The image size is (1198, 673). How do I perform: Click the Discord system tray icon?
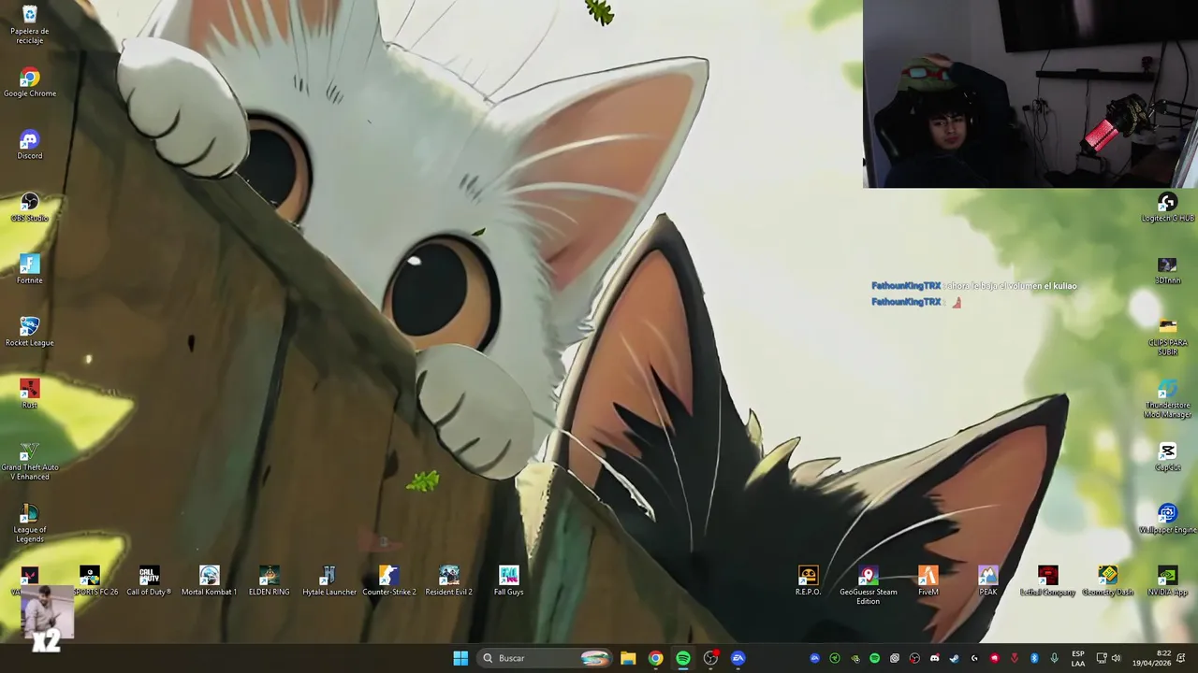(935, 658)
